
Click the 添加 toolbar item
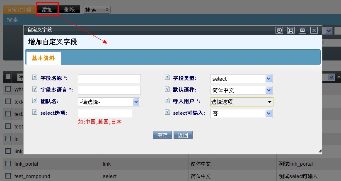pos(47,10)
